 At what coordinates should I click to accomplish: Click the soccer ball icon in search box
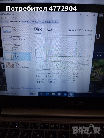click(x=32, y=94)
